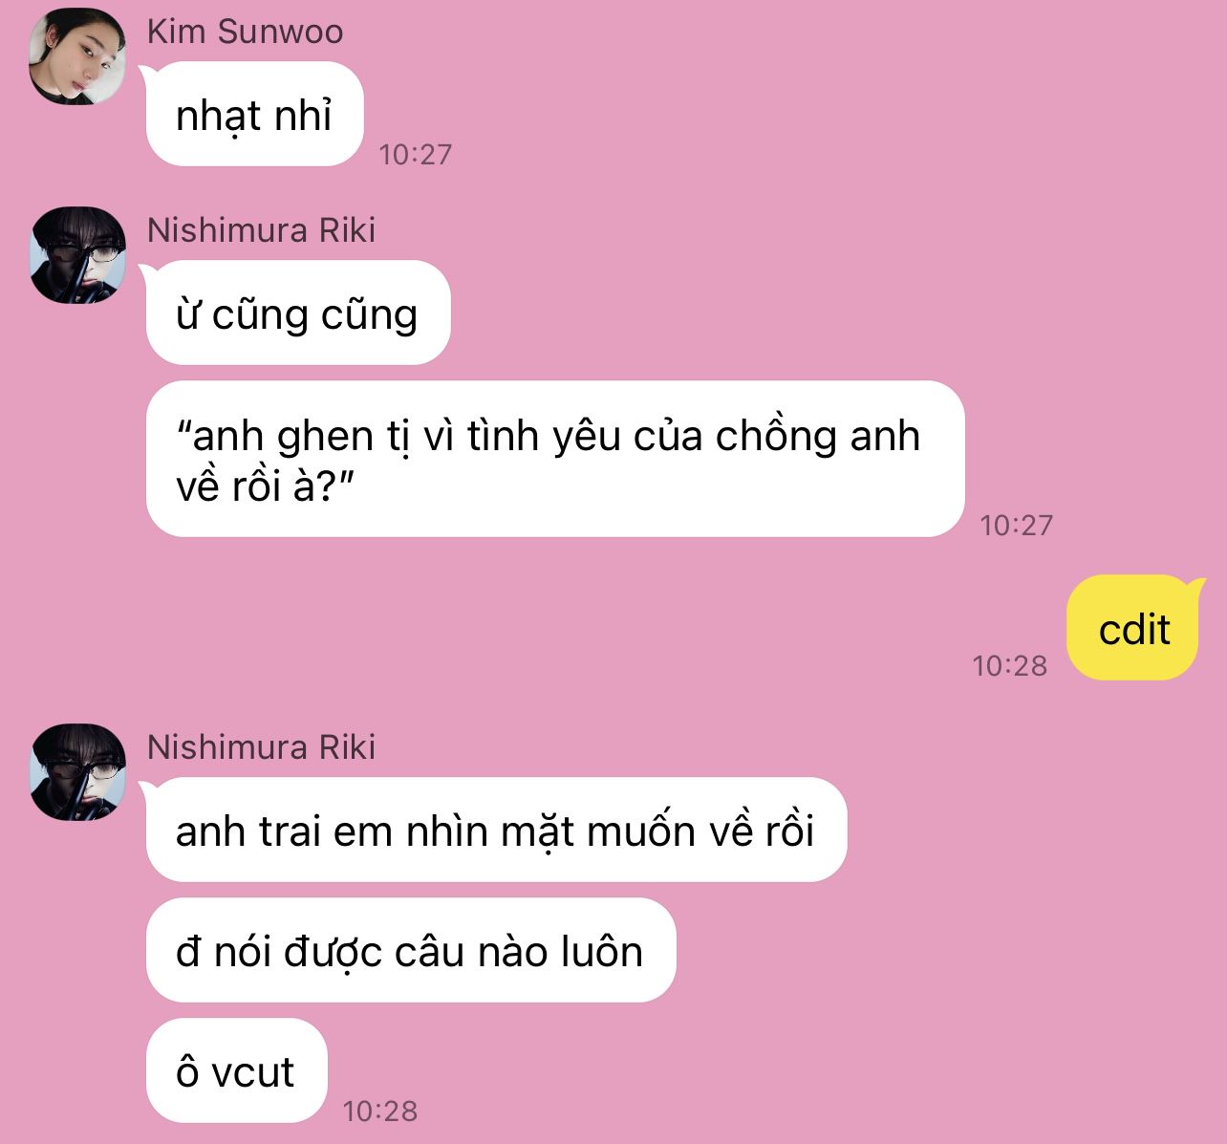Screen dimensions: 1227x1144
Task: Tap the first Nishimura Riki name label
Action: tap(261, 230)
